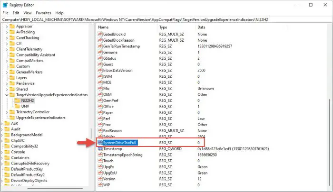Screen dimensions: 333x192
Task: Click the WIP string value icon
Action: (100, 185)
